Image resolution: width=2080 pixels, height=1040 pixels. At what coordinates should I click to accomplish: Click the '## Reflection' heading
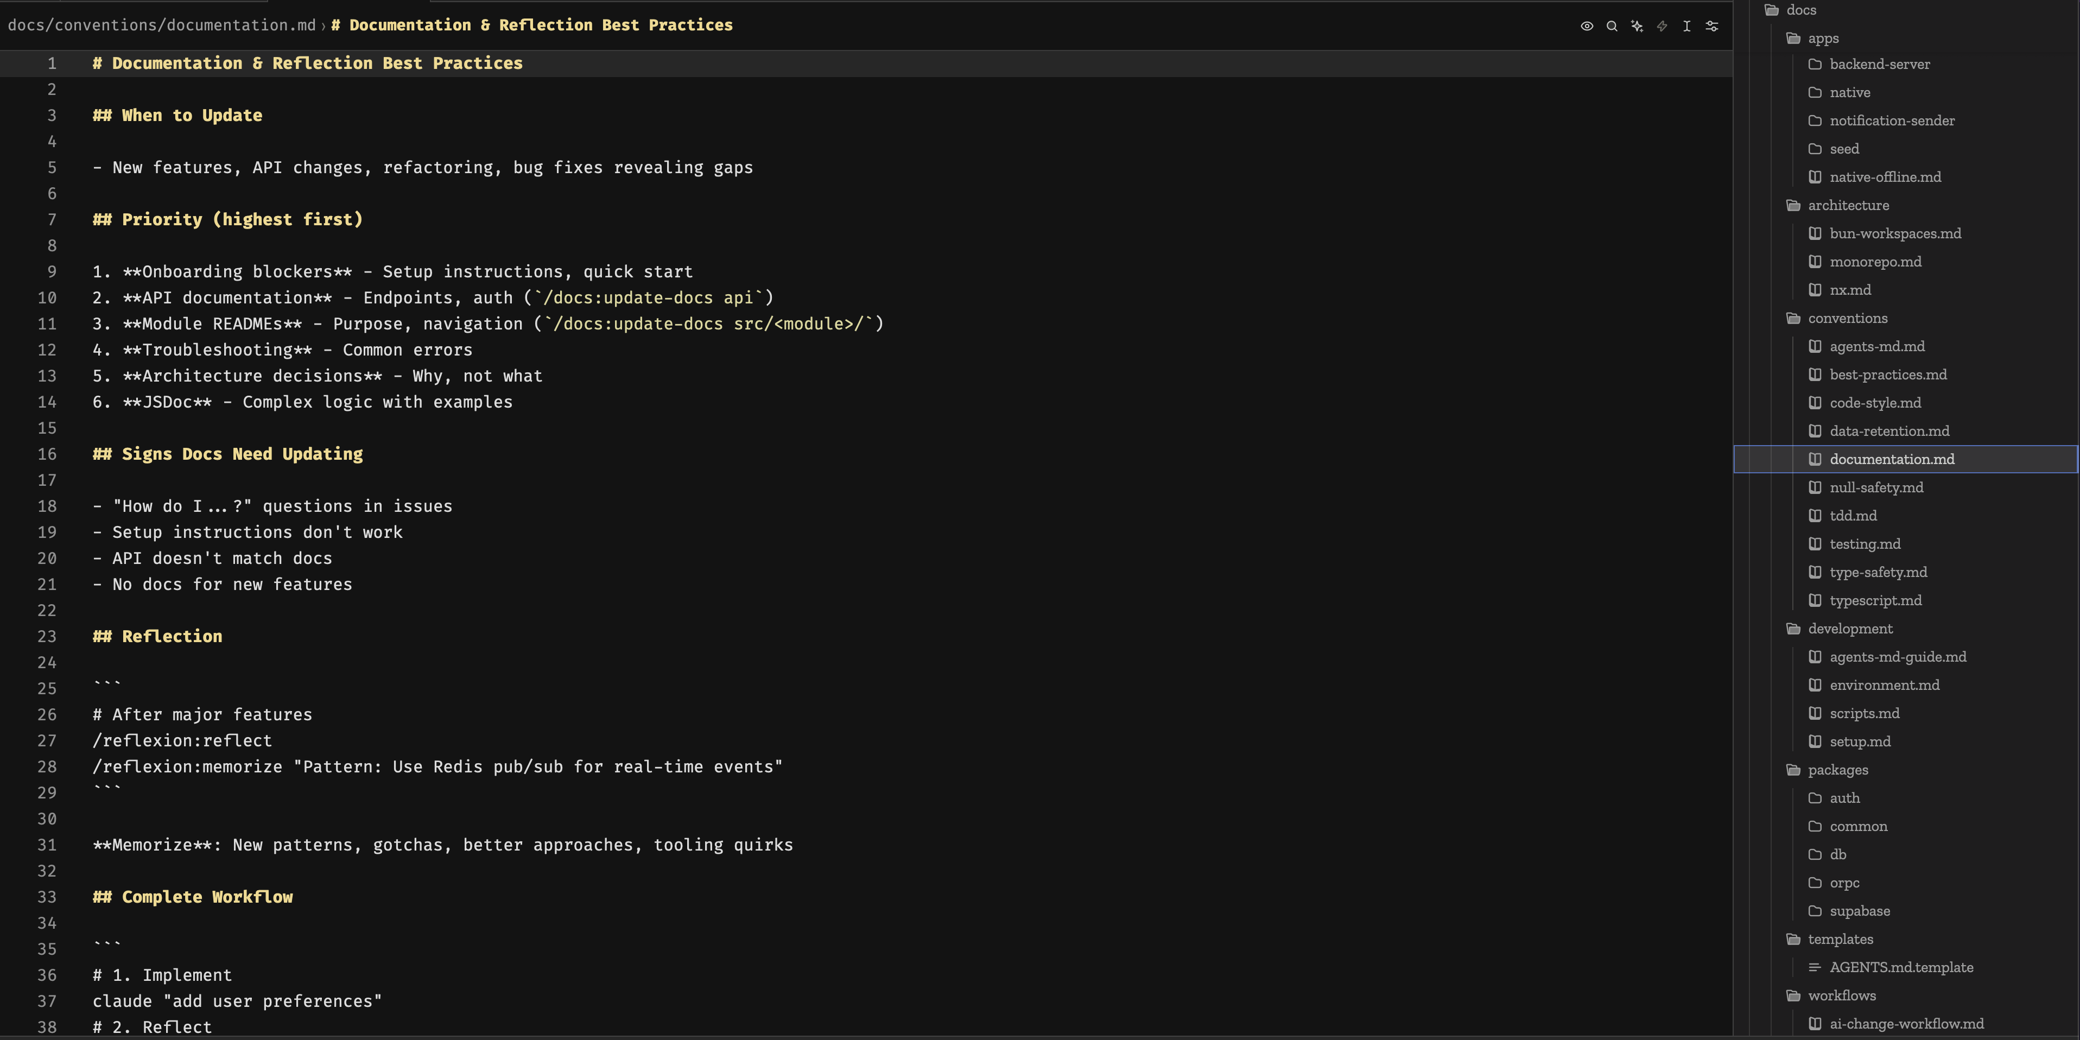(x=157, y=636)
